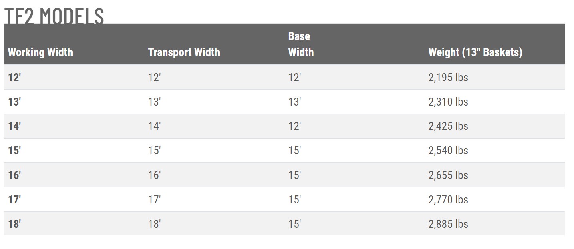Select the 2,885 lbs weight cell
The image size is (574, 249).
click(x=448, y=224)
